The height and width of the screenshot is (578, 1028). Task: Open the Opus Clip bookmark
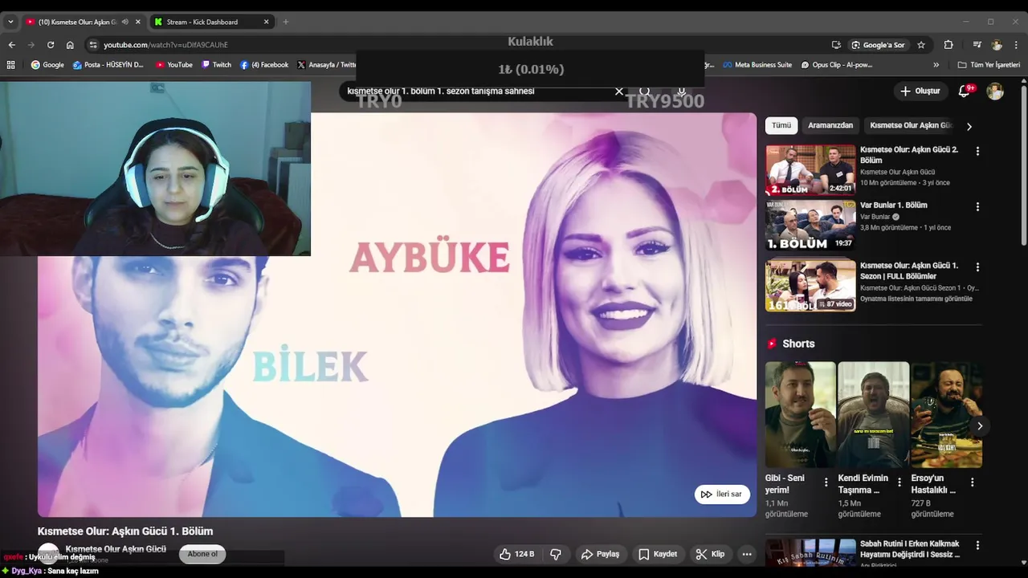coord(836,65)
